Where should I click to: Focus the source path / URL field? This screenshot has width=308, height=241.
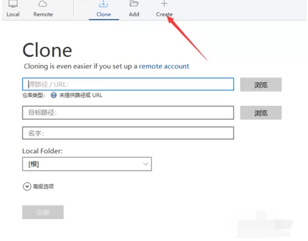click(128, 84)
